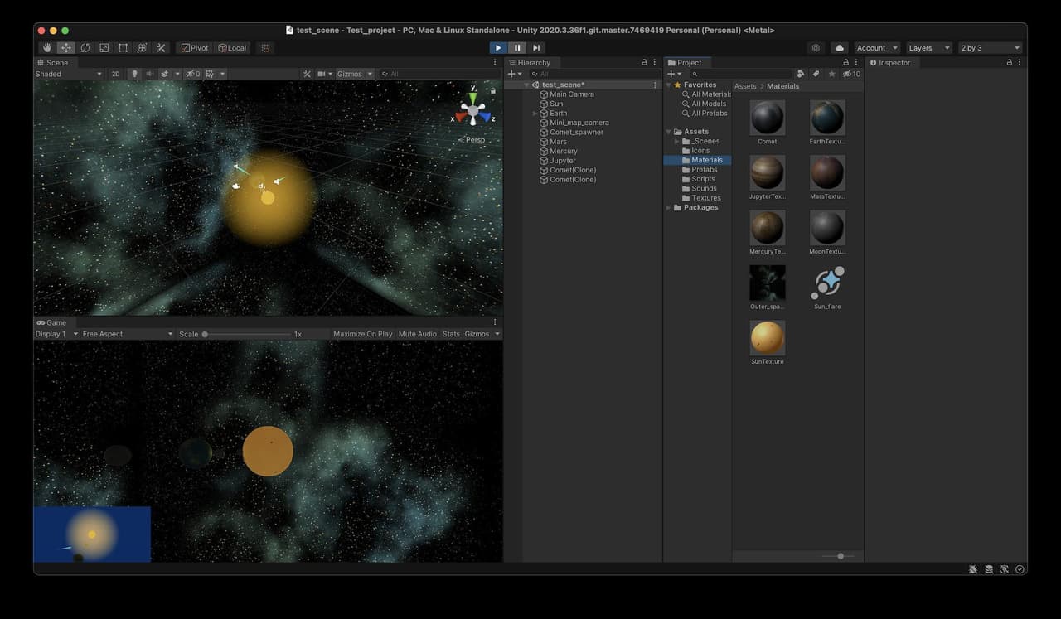Toggle scene lighting bulb icon

(x=134, y=74)
